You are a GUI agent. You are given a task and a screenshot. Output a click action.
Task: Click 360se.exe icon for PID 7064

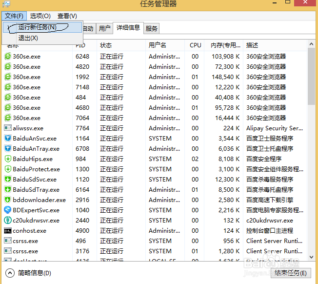coord(8,118)
